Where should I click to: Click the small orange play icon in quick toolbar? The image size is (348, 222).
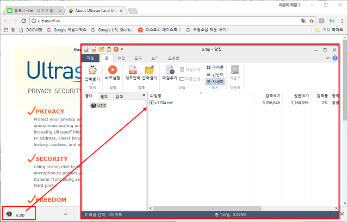click(116, 49)
